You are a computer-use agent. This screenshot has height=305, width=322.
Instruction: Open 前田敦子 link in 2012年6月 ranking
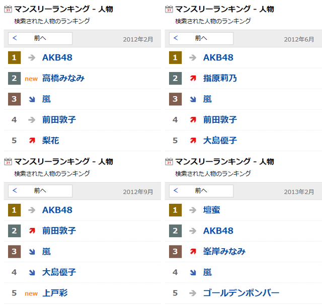coord(220,120)
